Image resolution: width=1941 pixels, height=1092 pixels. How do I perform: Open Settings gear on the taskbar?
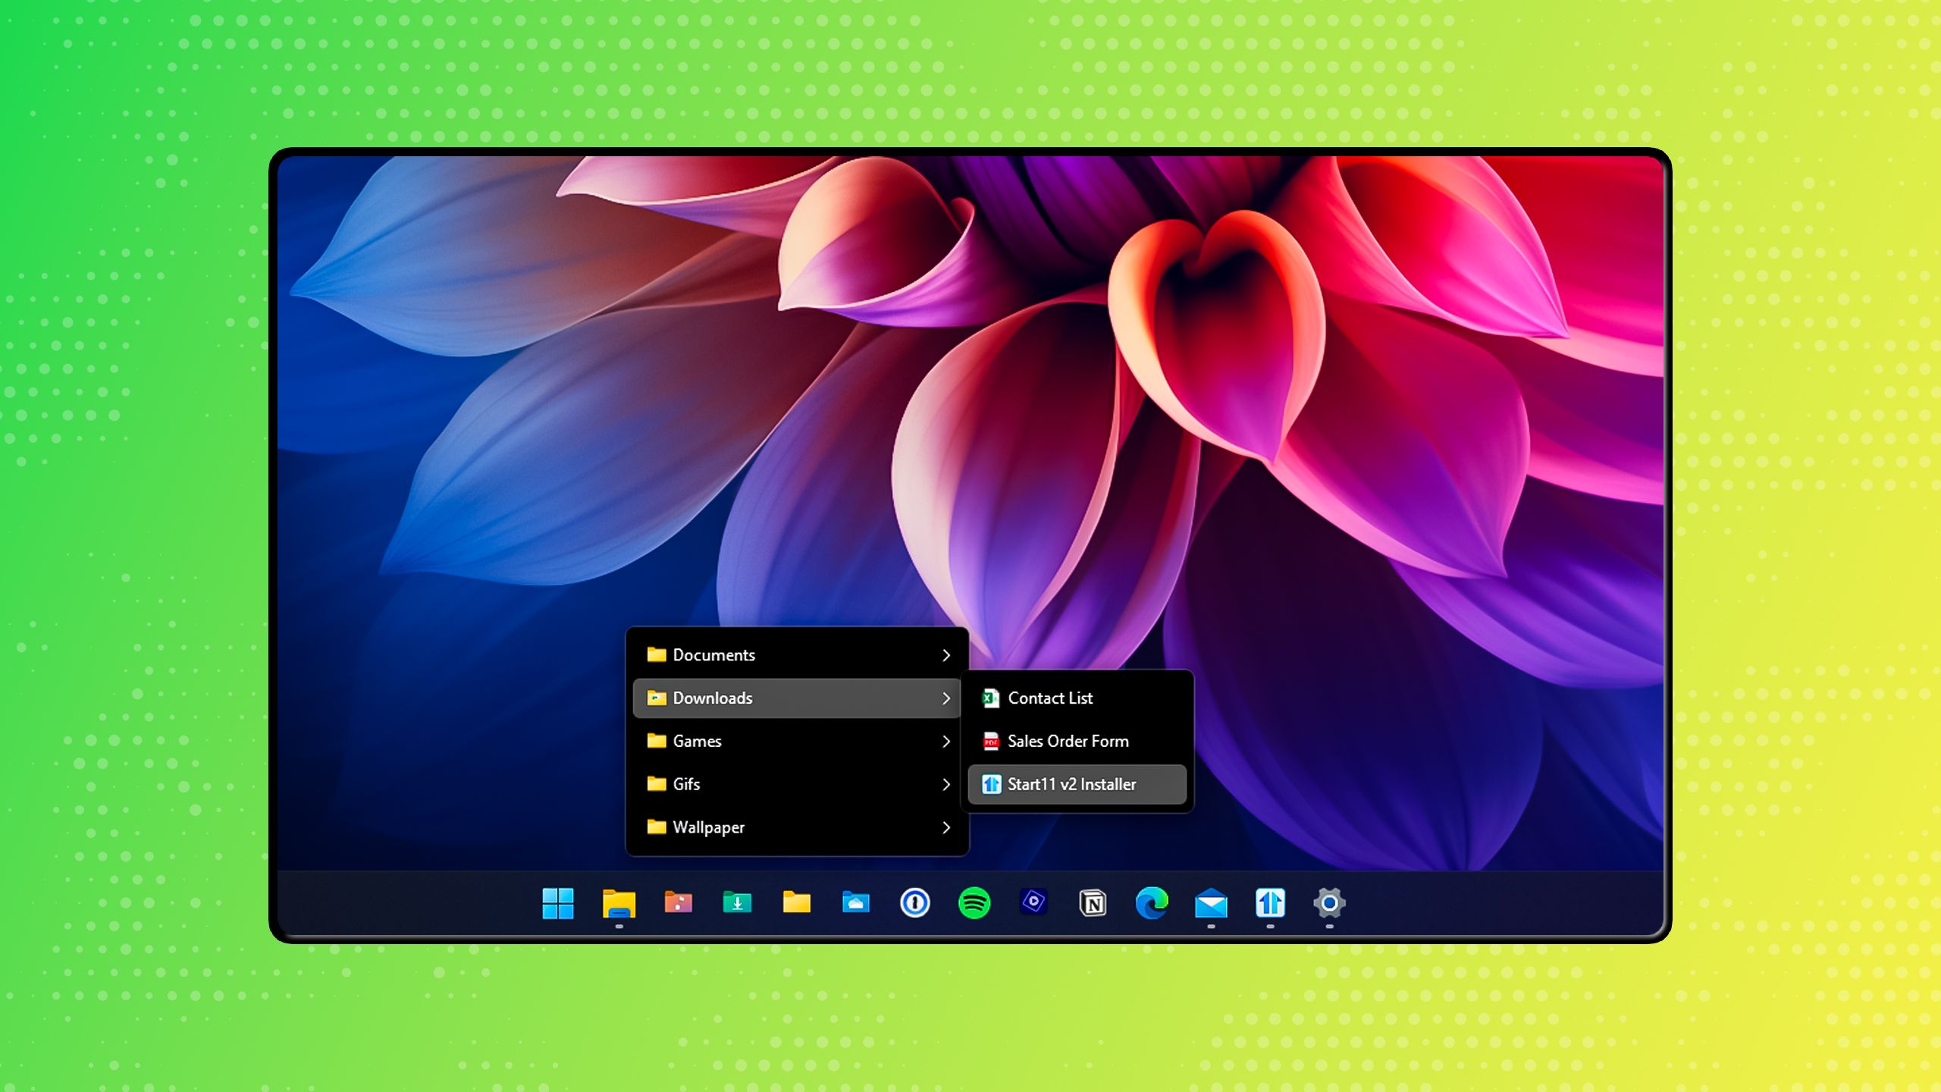click(1329, 903)
